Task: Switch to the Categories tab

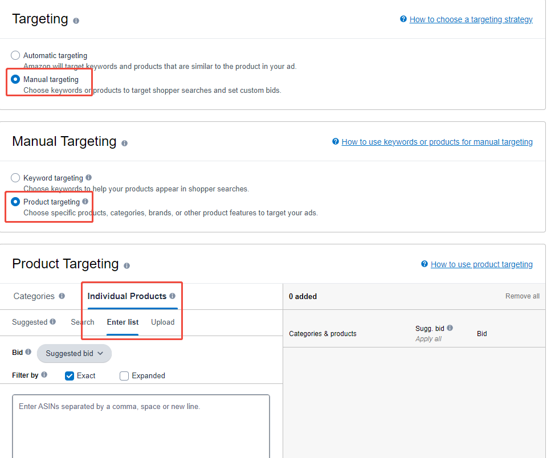Action: pos(34,296)
